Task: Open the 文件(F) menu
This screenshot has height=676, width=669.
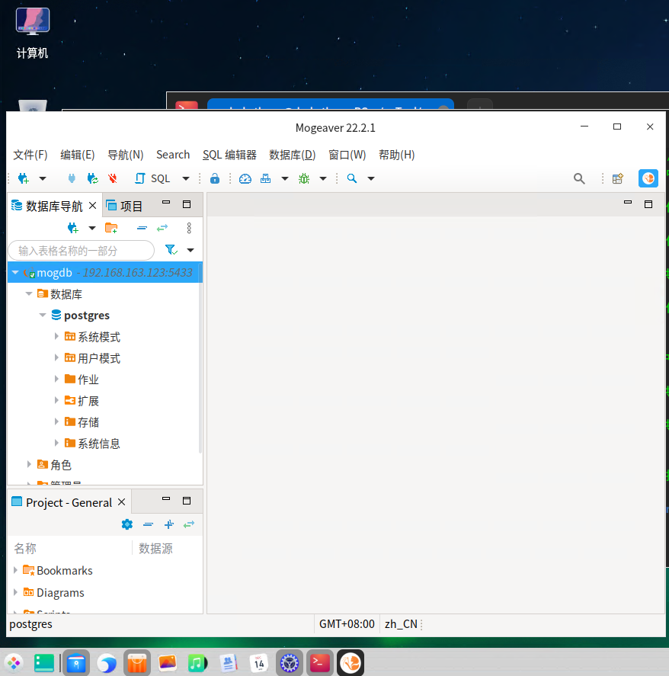Action: pos(30,155)
